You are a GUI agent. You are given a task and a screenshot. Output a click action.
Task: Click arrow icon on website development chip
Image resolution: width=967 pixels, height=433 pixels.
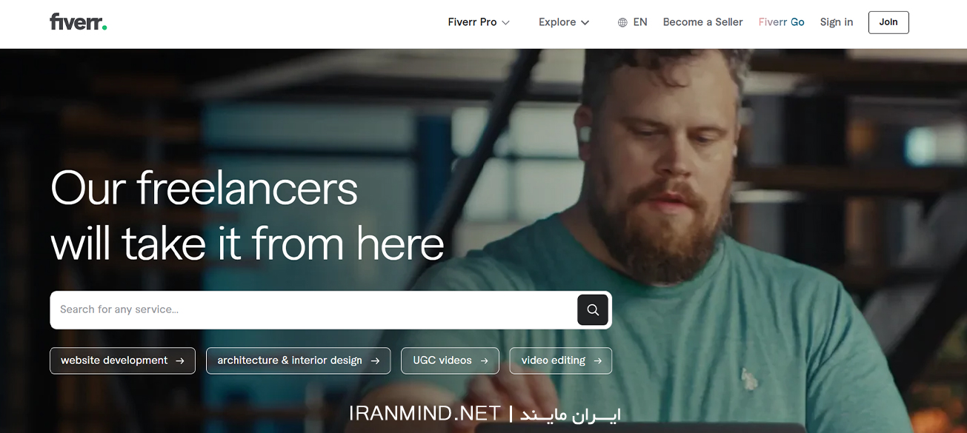(180, 361)
